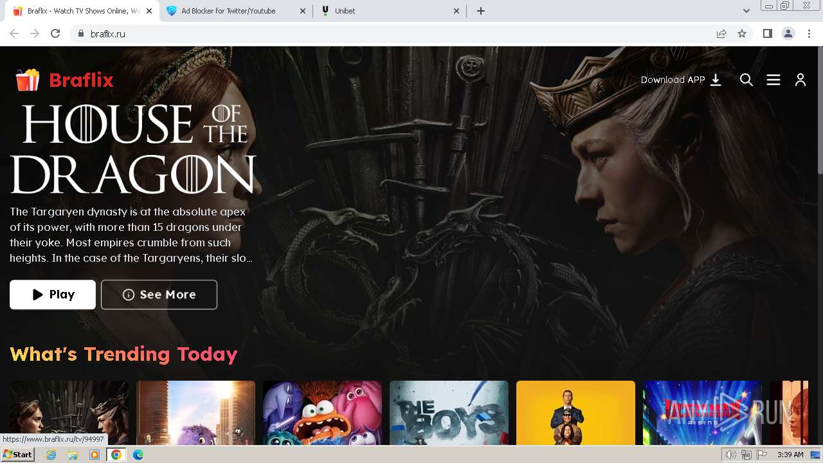This screenshot has height=463, width=823.
Task: Click the Chrome taskbar icon
Action: tap(116, 455)
